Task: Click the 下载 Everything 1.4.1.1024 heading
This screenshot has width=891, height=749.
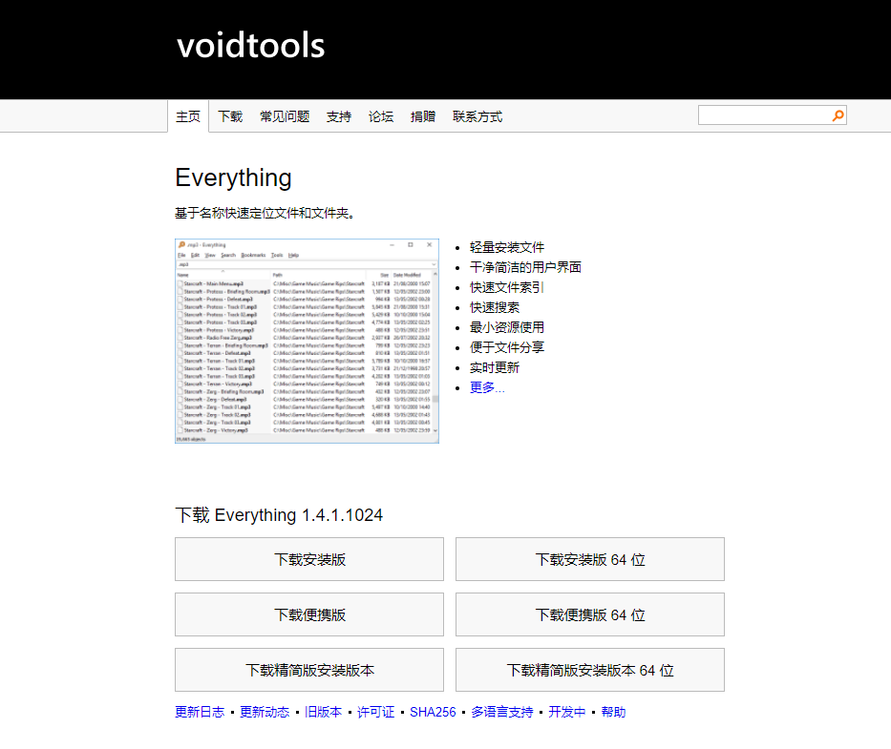Action: pyautogui.click(x=279, y=515)
